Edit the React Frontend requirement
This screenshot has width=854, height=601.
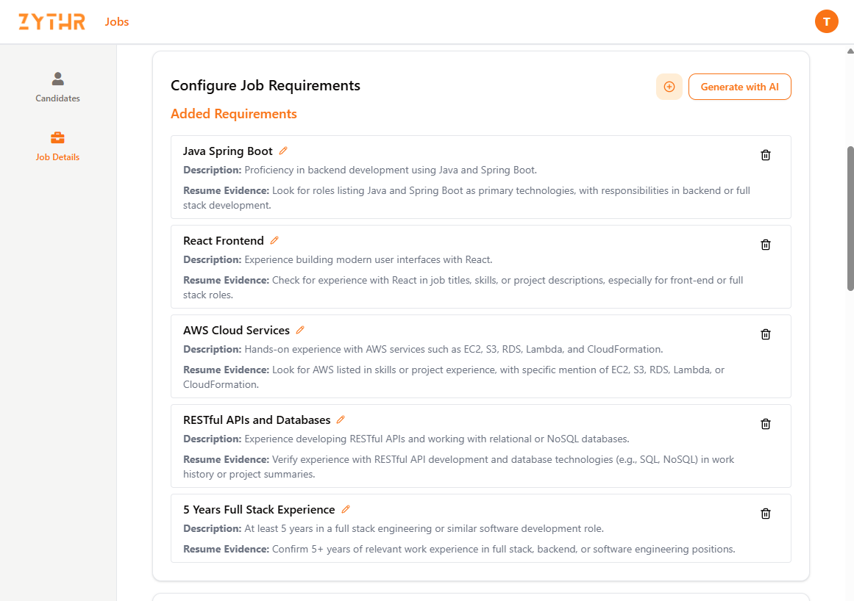tap(274, 240)
